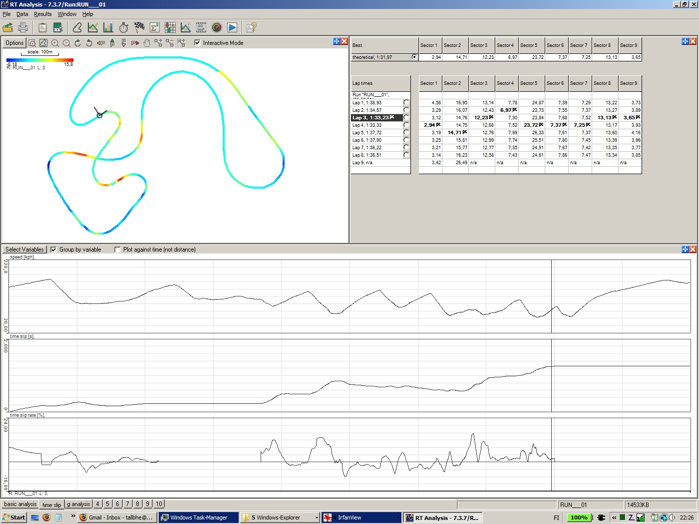Screen dimensions: 699x524
Task: Switch to tab 10
Action: (159, 504)
